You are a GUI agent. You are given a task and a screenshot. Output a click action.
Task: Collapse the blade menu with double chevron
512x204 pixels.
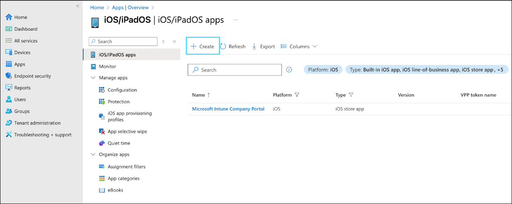174,41
